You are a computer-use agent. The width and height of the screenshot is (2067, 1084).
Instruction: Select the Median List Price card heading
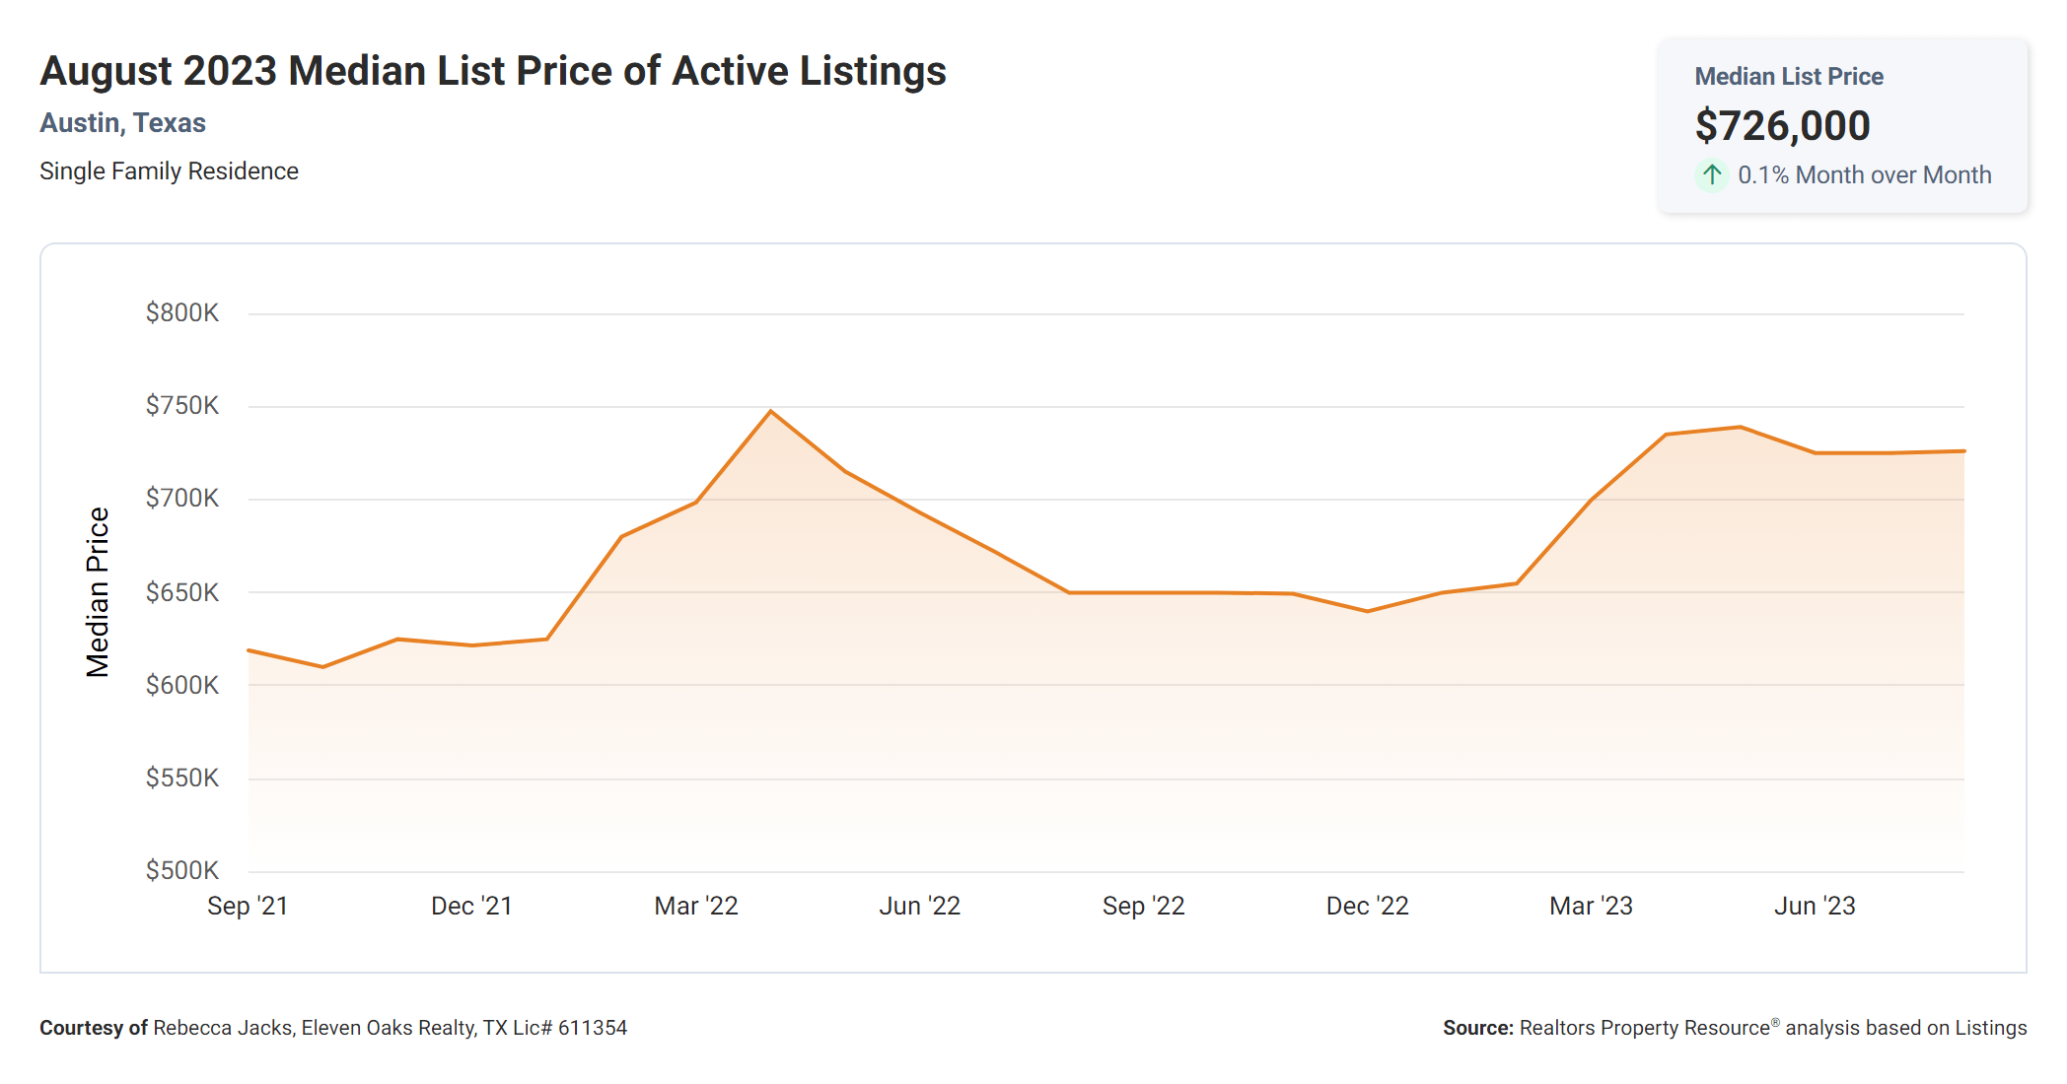pos(1788,77)
